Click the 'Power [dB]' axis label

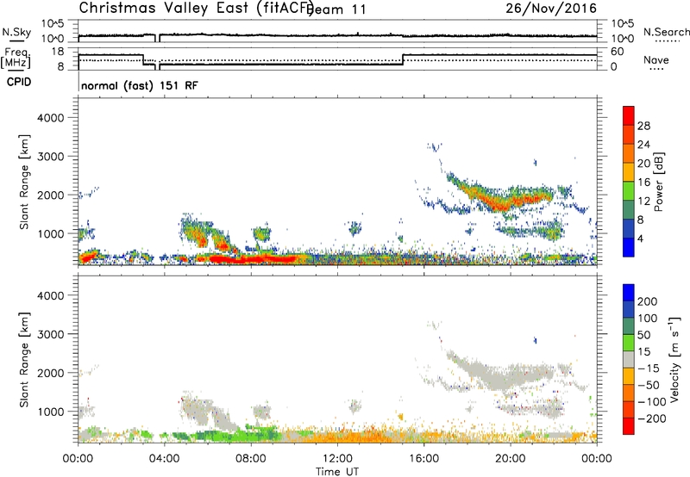pyautogui.click(x=658, y=182)
